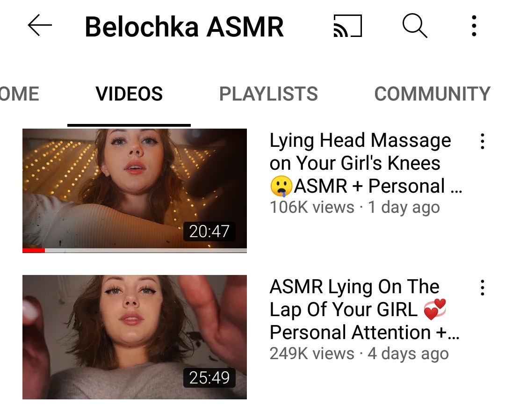Switch to the COMMUNITY tab

(432, 94)
